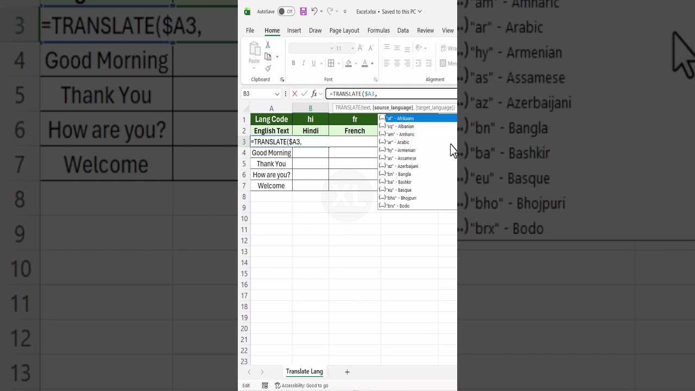Click the Borders grid icon
This screenshot has width=695, height=391.
point(330,64)
